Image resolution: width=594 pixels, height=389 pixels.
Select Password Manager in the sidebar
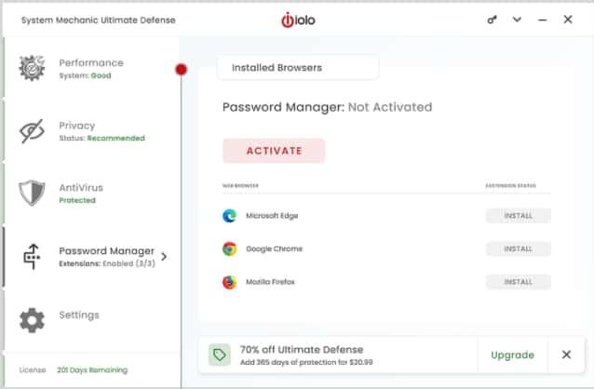[x=91, y=257]
